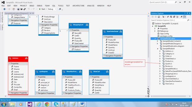
Task: Click the Windows Start button
Action: pyautogui.click(x=4, y=104)
